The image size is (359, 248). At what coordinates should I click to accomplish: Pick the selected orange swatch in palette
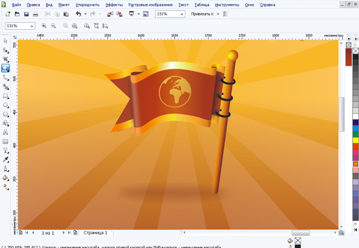[x=356, y=164]
